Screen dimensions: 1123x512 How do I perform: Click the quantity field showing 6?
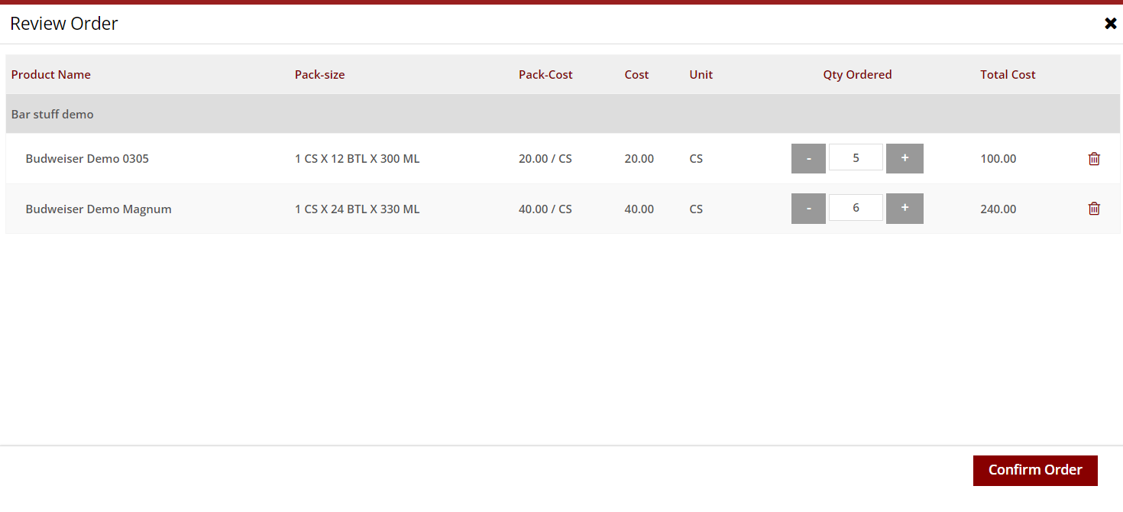click(856, 208)
